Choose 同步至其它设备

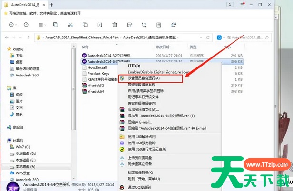(x=140, y=164)
